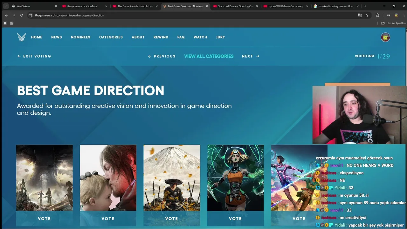Click the white square bookmark icon

(x=5, y=23)
